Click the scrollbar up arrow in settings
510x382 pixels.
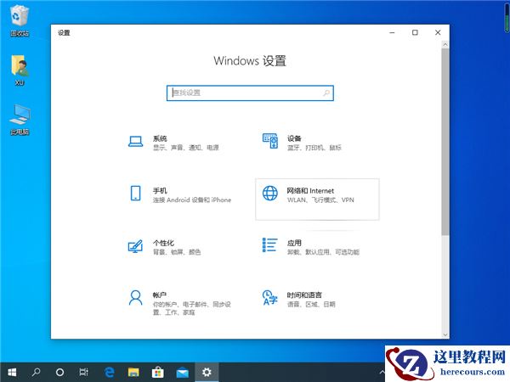tap(445, 44)
